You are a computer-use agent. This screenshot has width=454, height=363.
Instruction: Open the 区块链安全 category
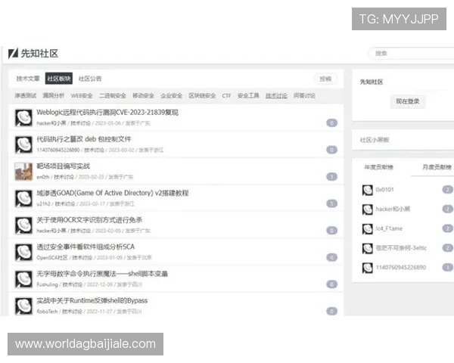coord(202,96)
